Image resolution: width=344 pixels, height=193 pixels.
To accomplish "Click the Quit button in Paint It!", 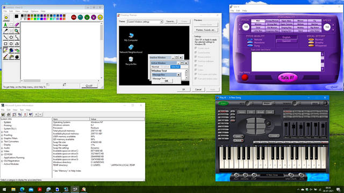I will coord(89,86).
